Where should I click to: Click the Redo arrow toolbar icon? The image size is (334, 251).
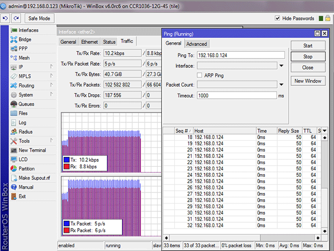coord(16,18)
